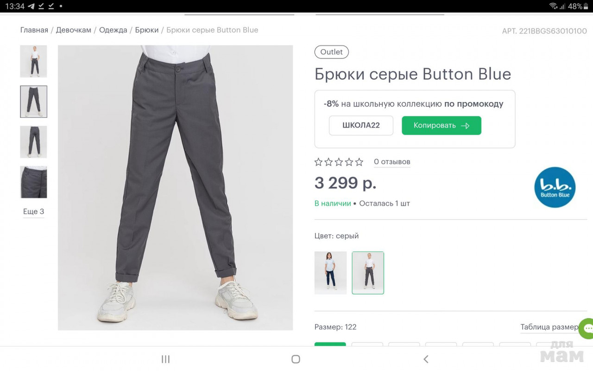Screen dimensions: 593x371
Task: Rate the product with the first star
Action: 318,162
